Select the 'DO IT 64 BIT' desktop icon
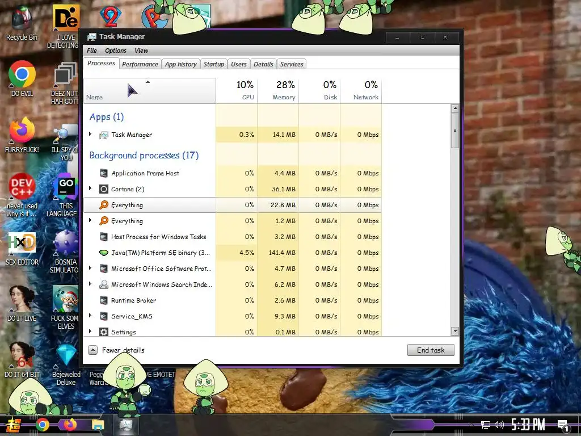 click(x=22, y=359)
